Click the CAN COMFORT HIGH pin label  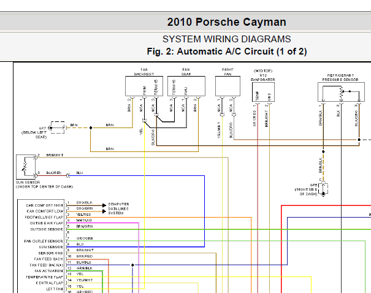click(x=45, y=205)
